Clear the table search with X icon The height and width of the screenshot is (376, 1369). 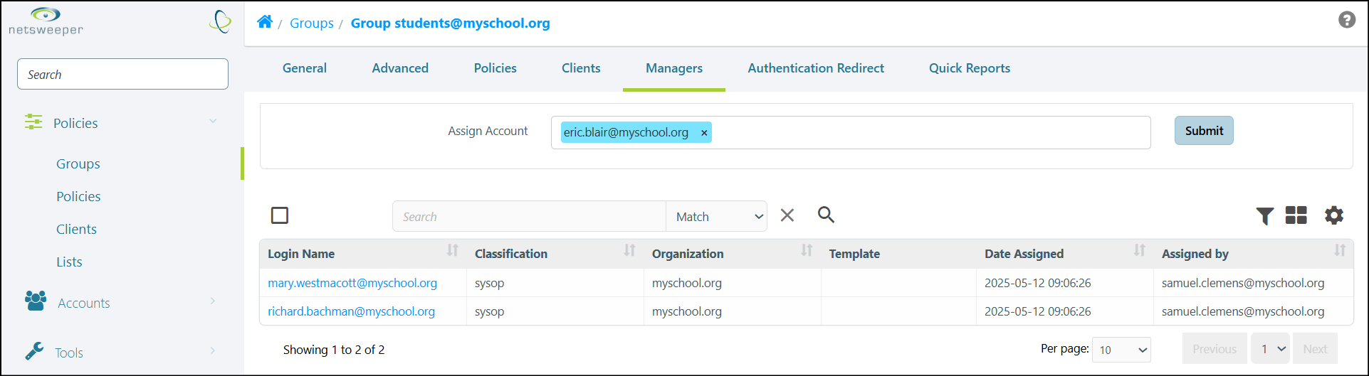pyautogui.click(x=787, y=215)
